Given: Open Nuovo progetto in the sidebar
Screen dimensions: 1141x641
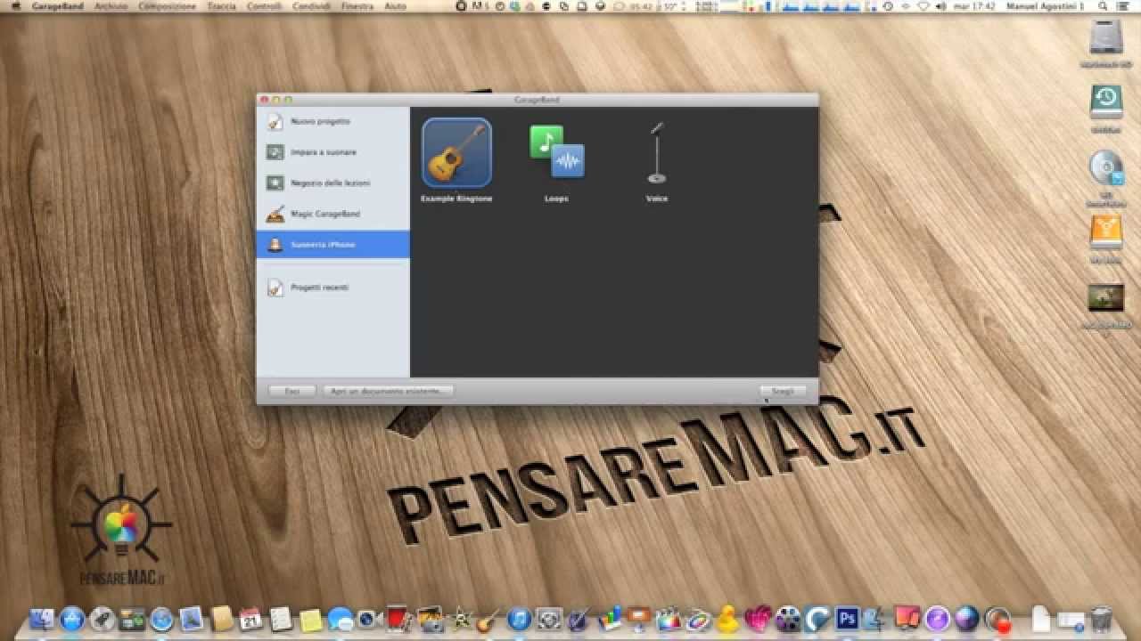Looking at the screenshot, I should tap(333, 122).
